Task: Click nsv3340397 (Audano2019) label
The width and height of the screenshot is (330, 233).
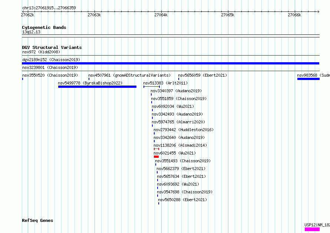Action: pyautogui.click(x=176, y=91)
